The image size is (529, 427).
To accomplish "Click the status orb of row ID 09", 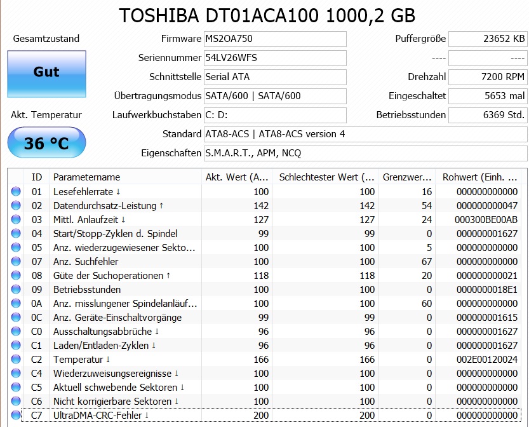I will pos(16,289).
